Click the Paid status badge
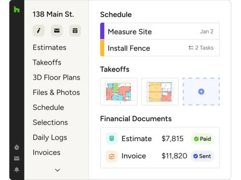 (x=202, y=139)
